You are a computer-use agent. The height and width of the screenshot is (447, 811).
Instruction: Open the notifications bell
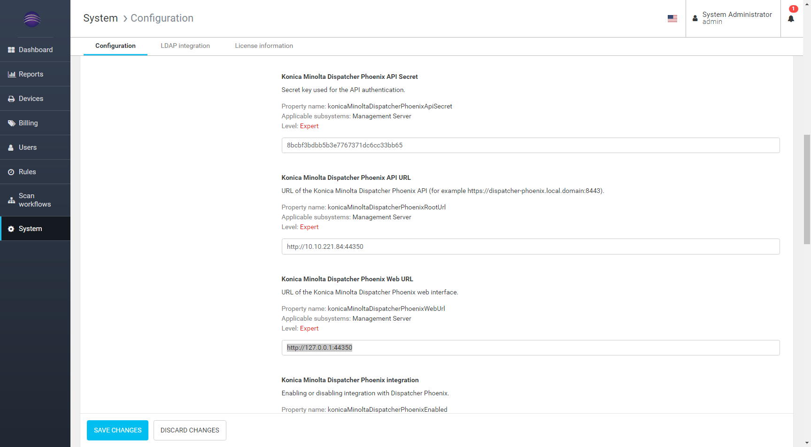coord(791,19)
